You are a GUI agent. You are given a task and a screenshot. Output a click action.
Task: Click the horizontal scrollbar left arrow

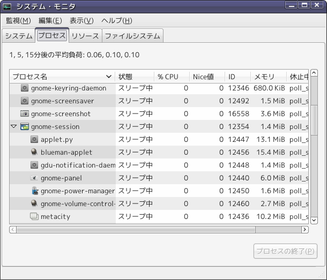[x=13, y=230]
